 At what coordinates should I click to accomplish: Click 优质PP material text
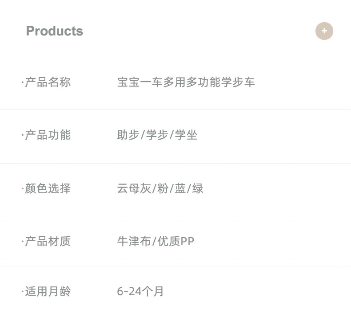[176, 241]
